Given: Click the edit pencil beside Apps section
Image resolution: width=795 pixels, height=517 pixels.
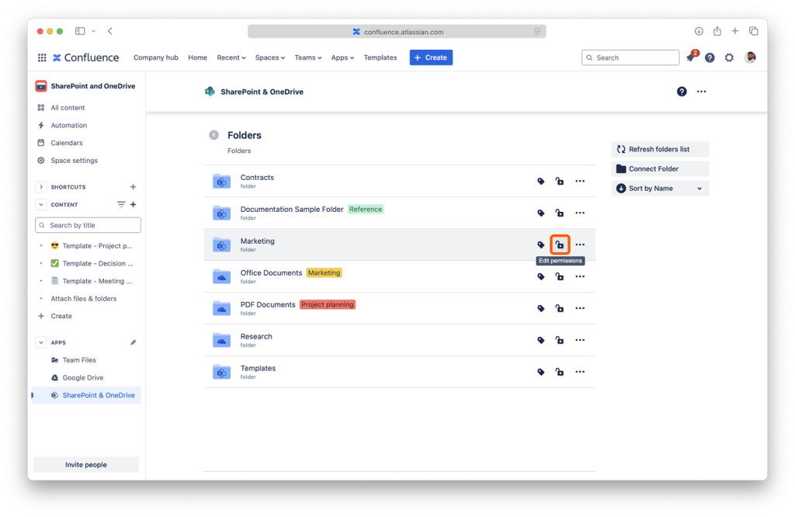Looking at the screenshot, I should tap(133, 342).
